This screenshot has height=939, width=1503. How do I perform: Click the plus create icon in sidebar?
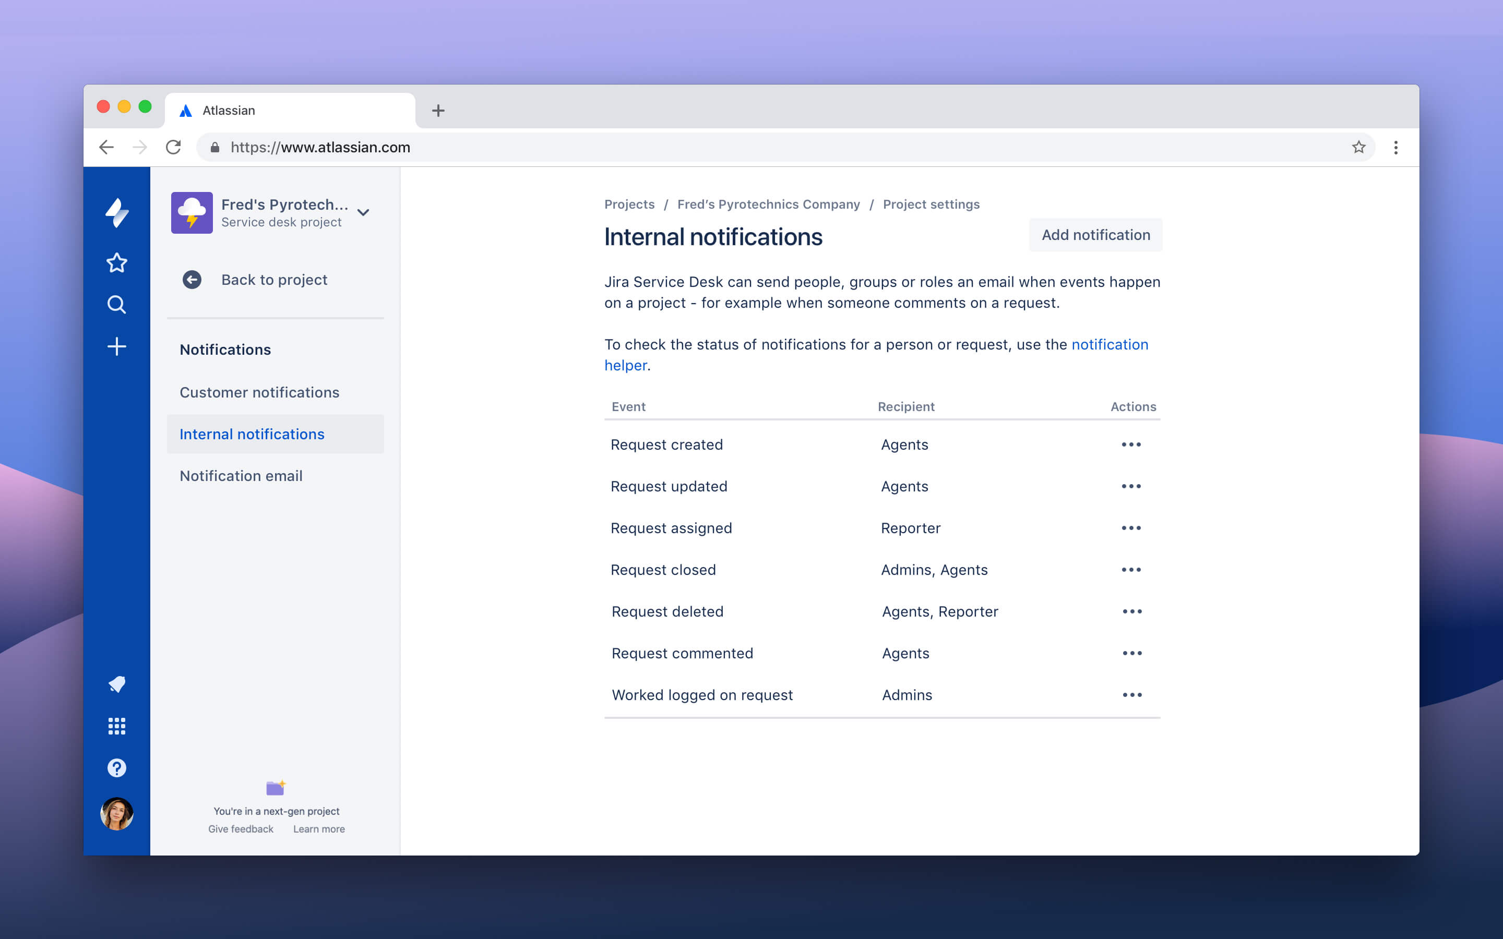pos(117,346)
